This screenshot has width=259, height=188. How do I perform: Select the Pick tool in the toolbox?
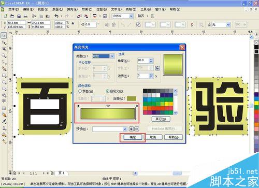[x=4, y=36]
